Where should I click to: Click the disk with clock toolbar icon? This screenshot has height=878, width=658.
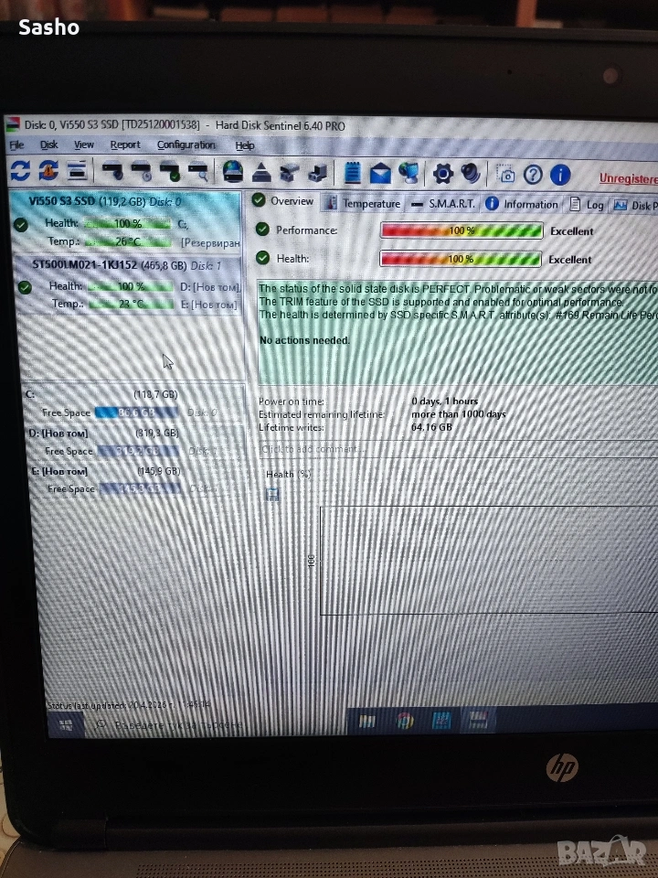[x=142, y=171]
